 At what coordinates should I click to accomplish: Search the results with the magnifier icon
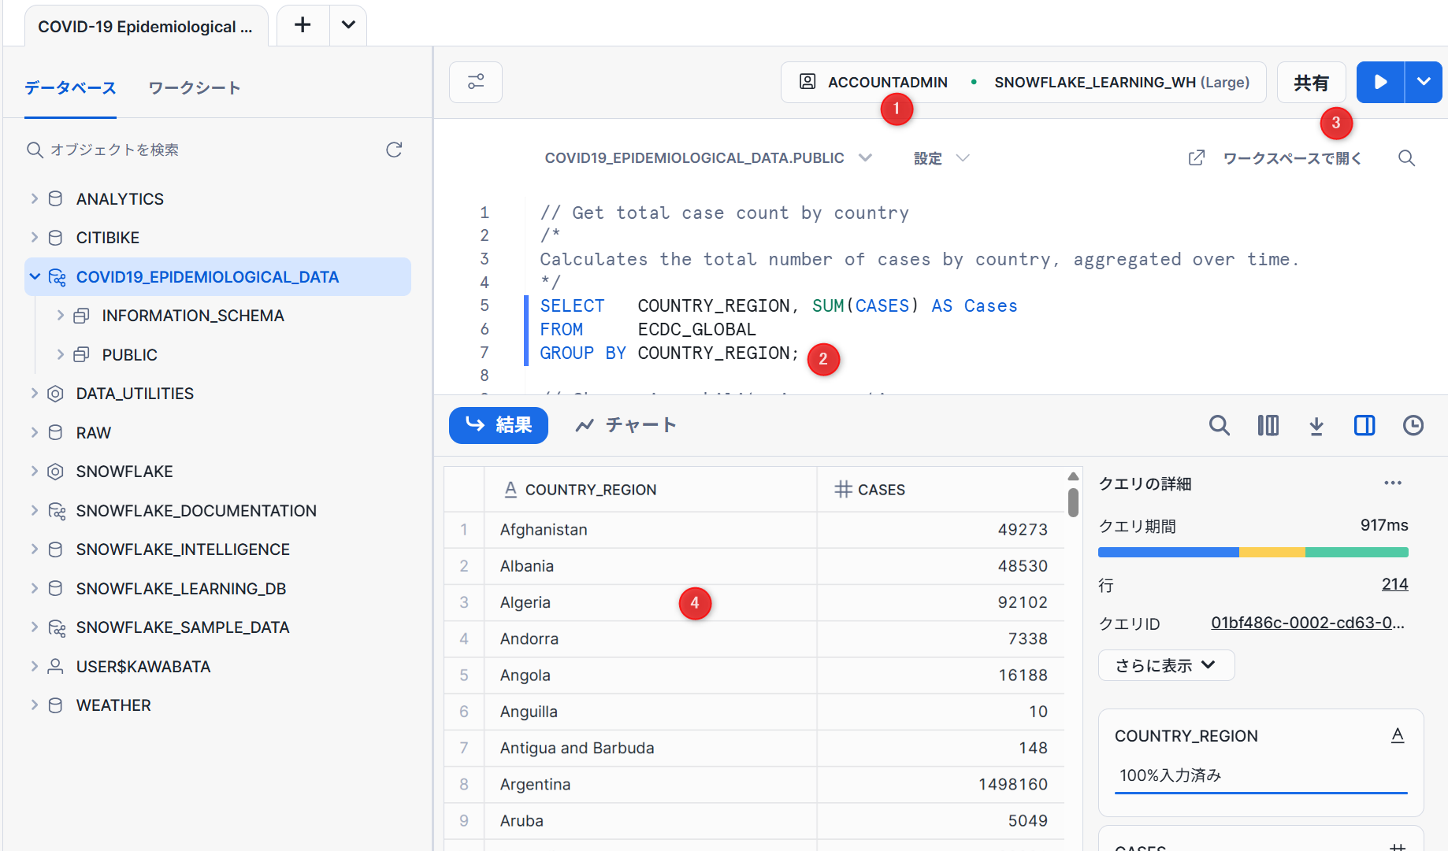pos(1219,426)
